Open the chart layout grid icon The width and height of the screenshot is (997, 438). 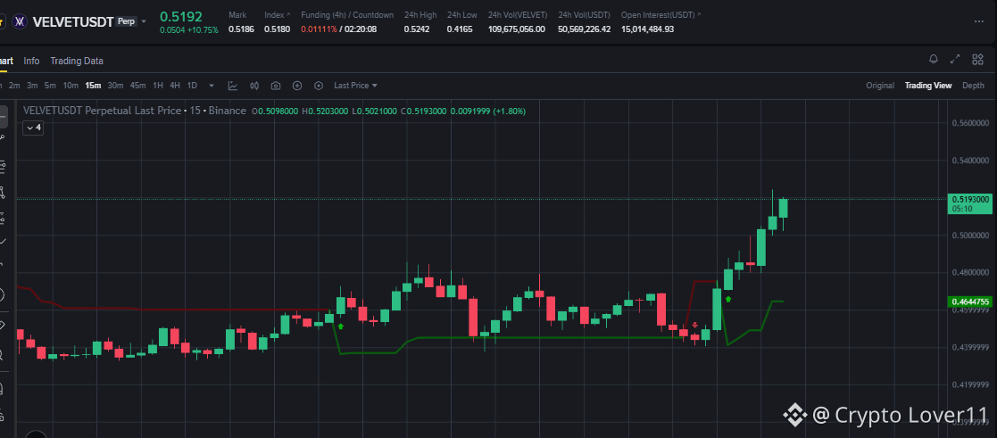tap(978, 60)
